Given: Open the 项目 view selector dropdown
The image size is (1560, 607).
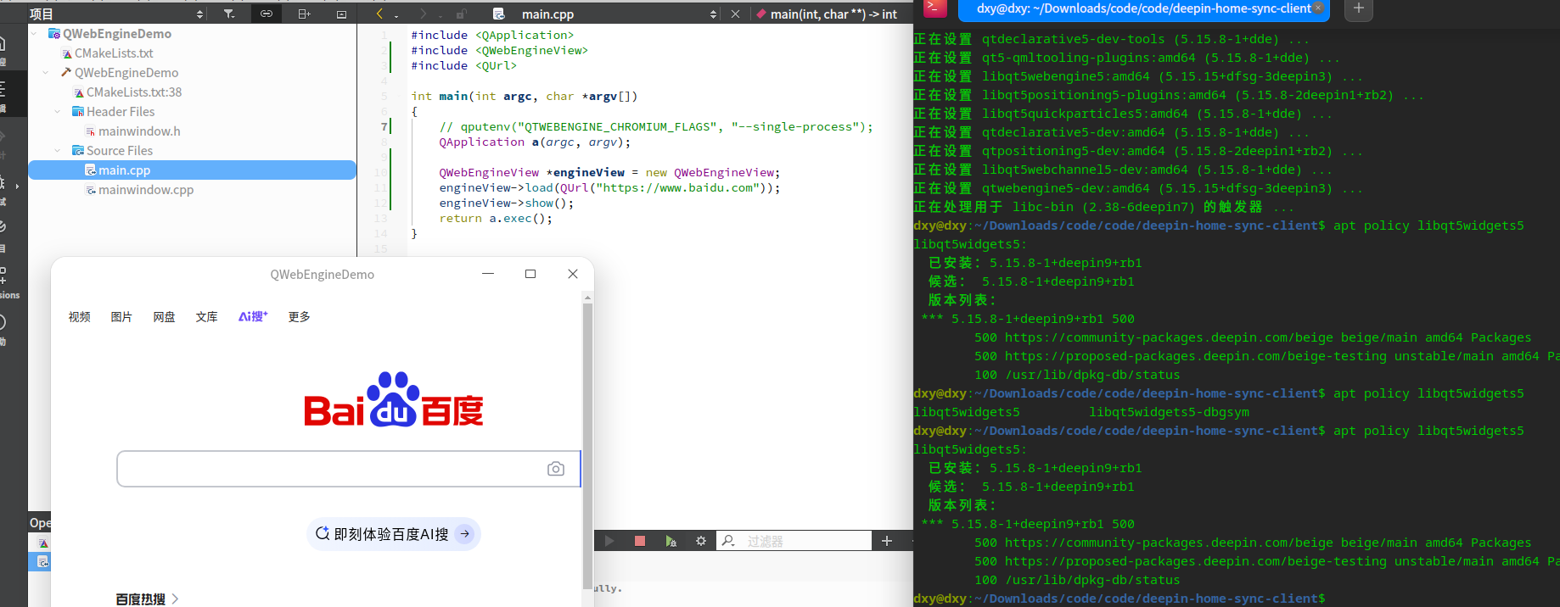Looking at the screenshot, I should [200, 14].
